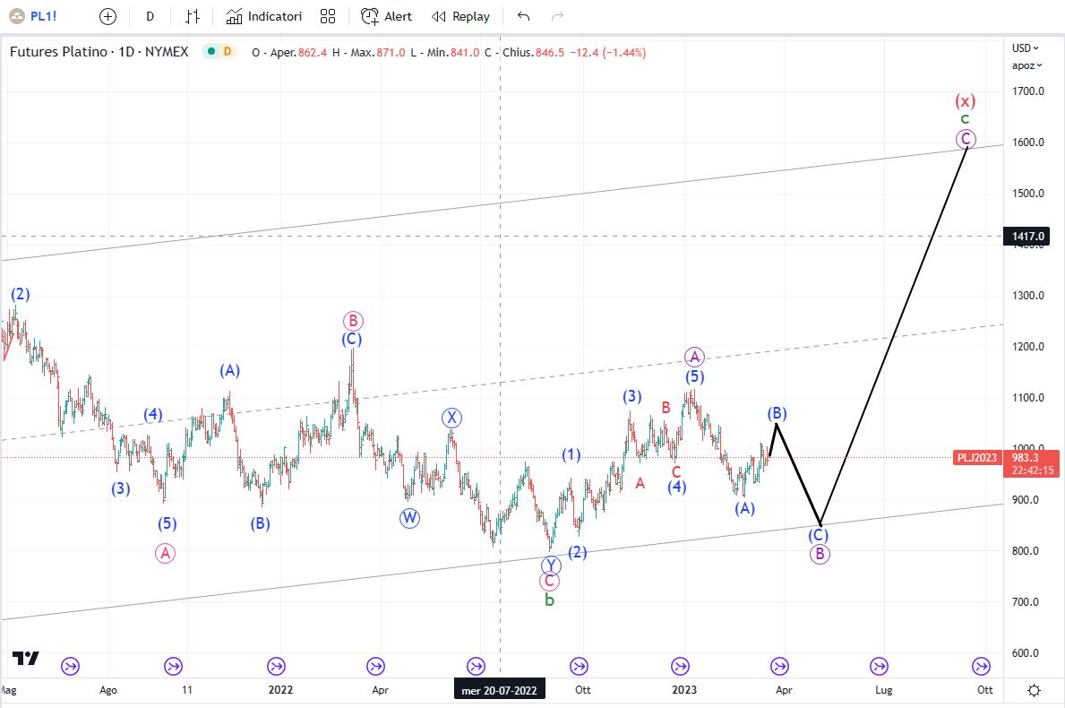Start bar Replay mode
The image size is (1065, 708).
pos(460,16)
